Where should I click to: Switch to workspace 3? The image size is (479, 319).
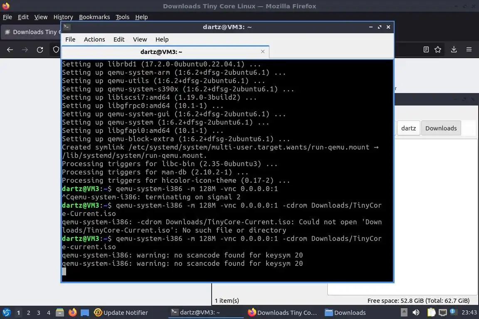pos(39,313)
